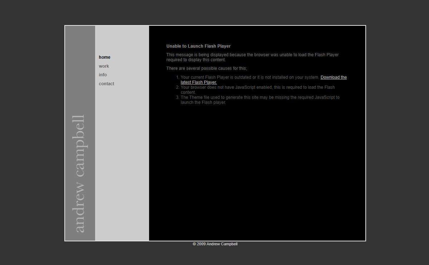Click 'There are several possible causes' text
Screen dimensions: 429x265
point(207,68)
